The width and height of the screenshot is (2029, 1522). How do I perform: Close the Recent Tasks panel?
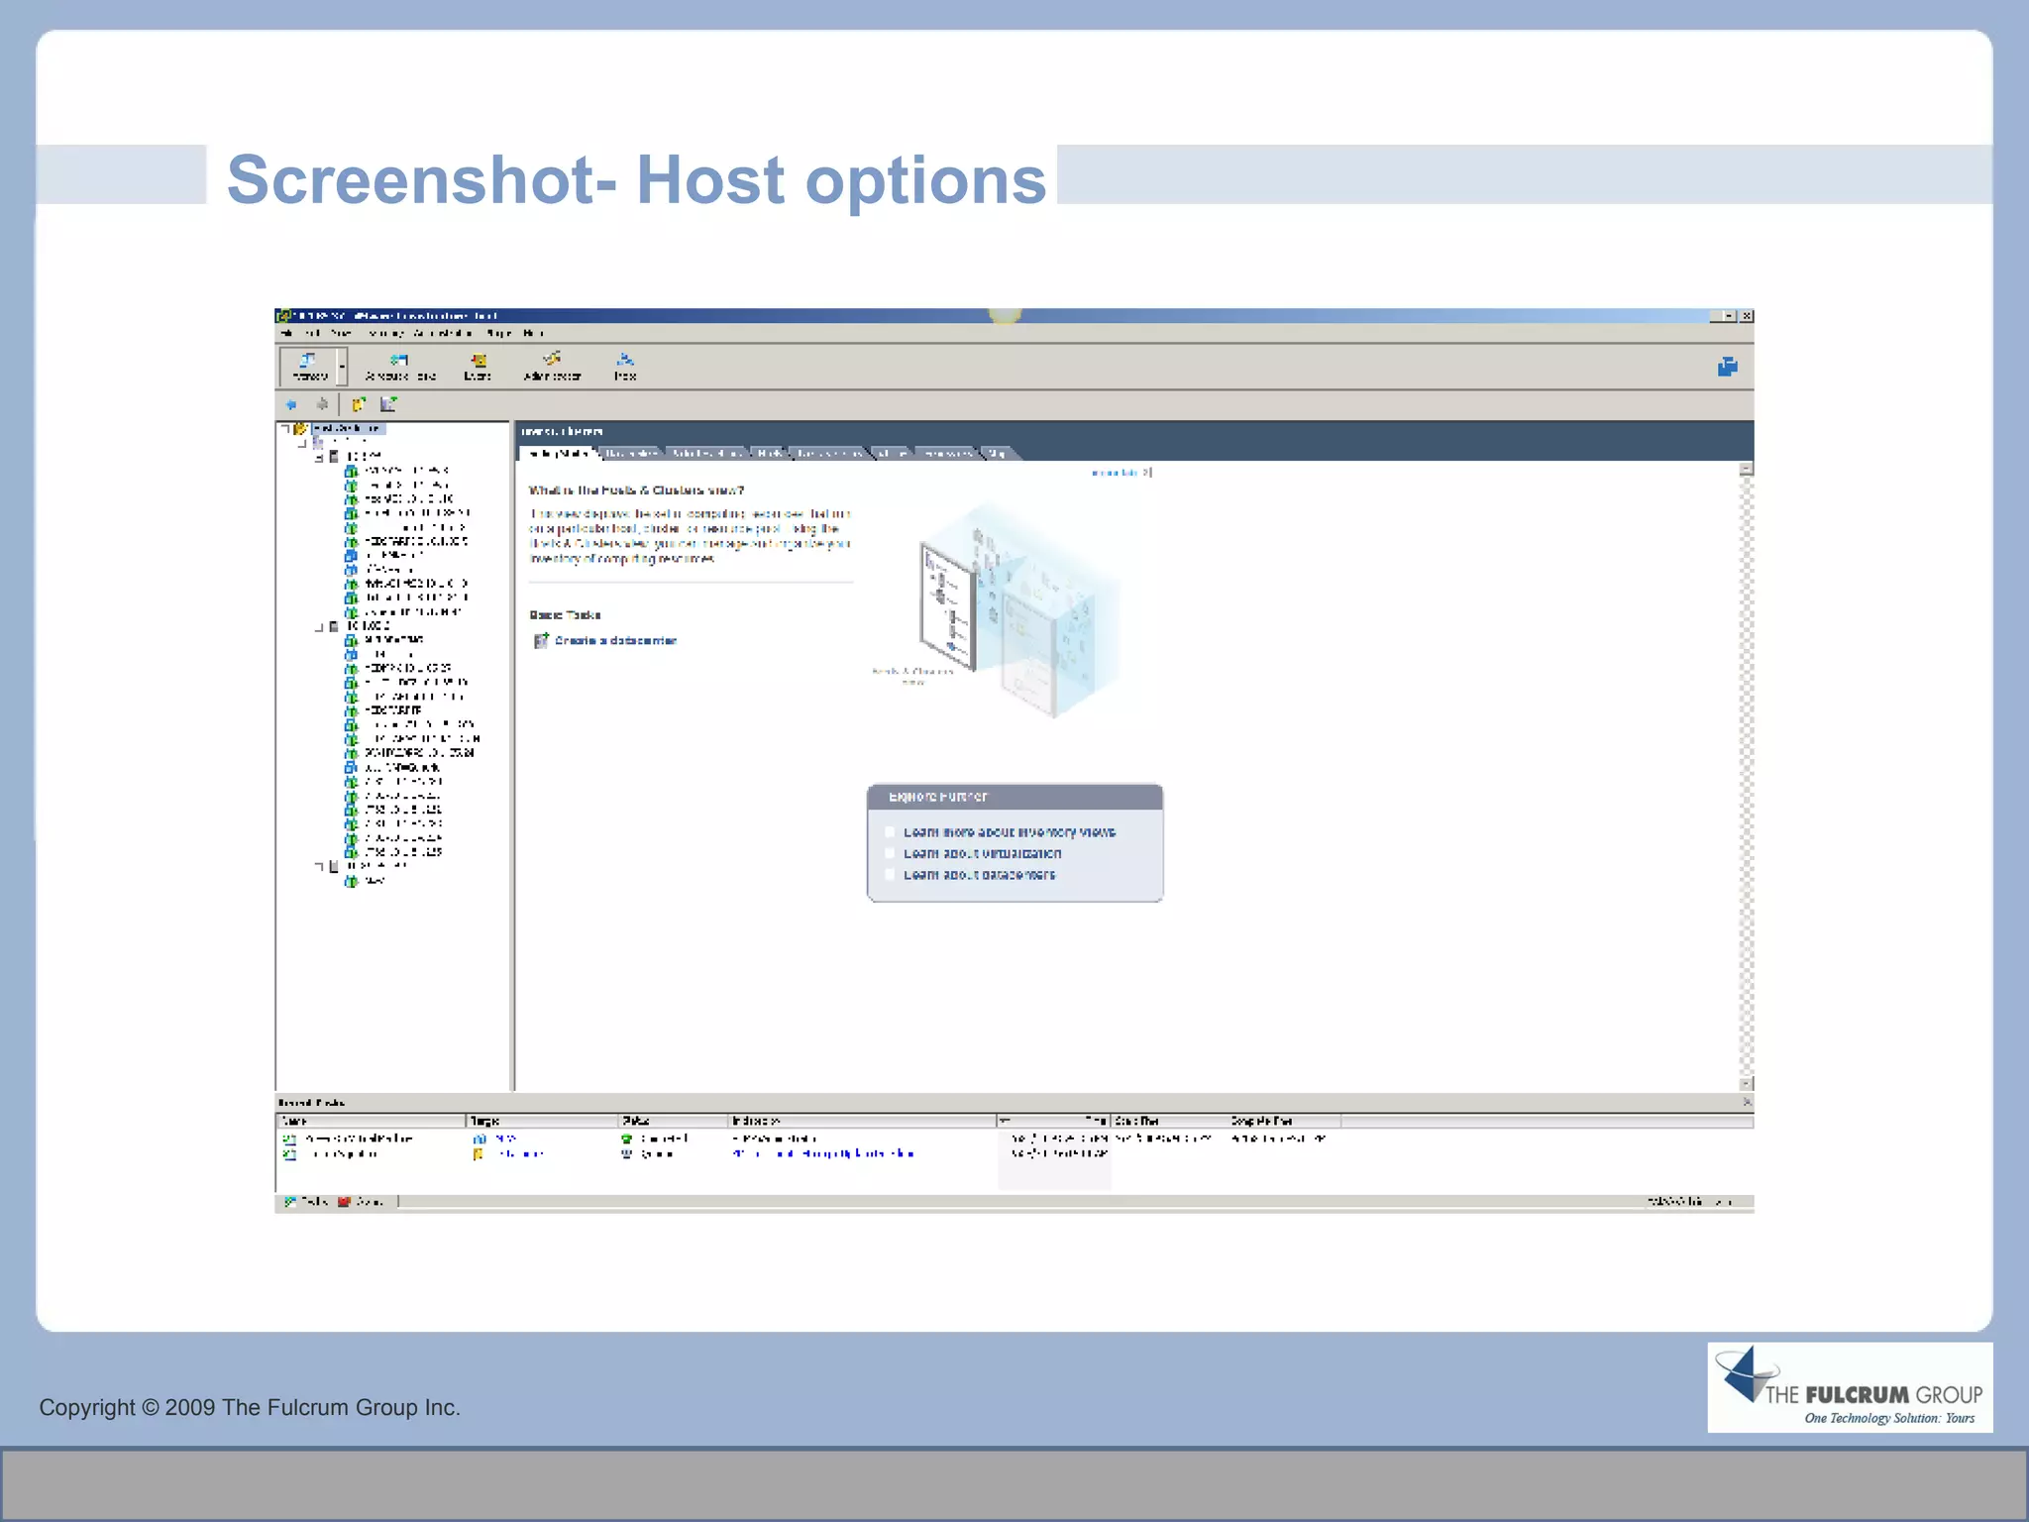[1747, 1102]
